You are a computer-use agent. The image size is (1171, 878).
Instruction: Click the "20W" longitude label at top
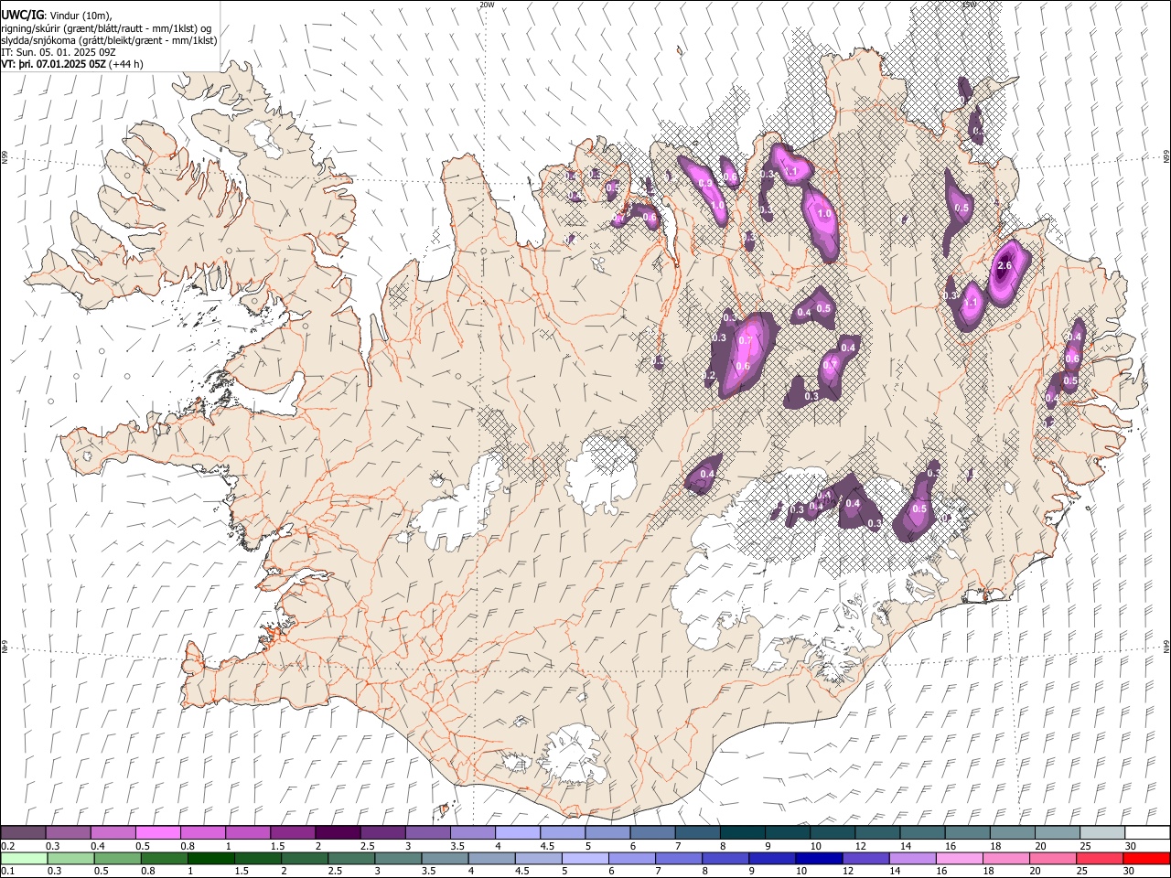pos(487,5)
